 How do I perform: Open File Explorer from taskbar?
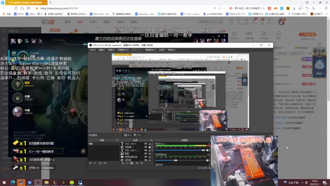click(47, 182)
